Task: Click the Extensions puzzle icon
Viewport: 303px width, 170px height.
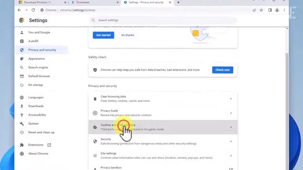Action: tap(22, 145)
